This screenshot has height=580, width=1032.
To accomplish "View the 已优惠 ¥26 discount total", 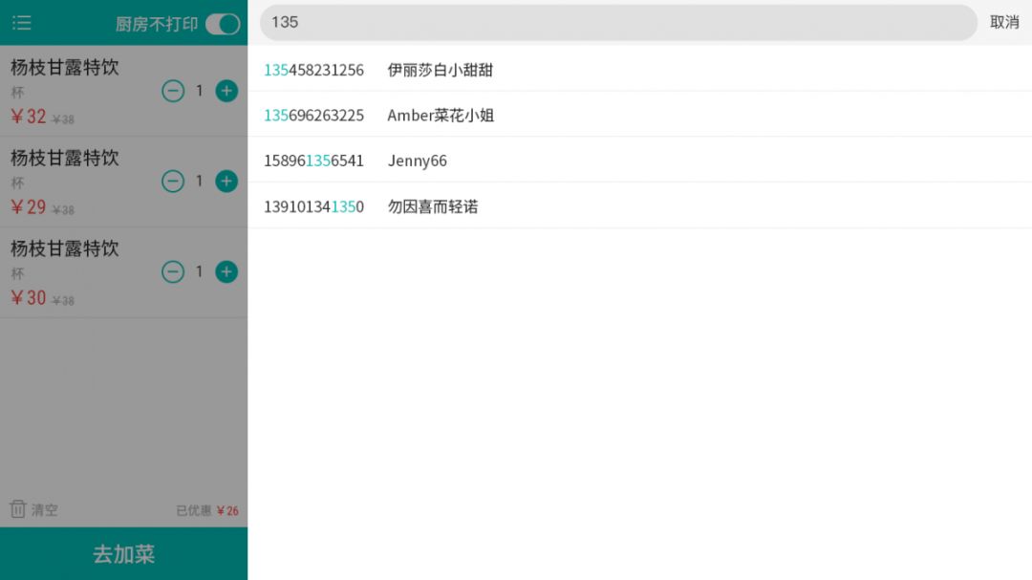I will click(x=207, y=511).
